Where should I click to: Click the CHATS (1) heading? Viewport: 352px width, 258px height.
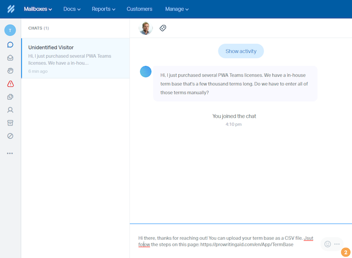point(38,28)
